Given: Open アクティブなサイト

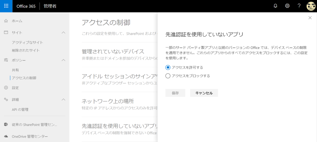Looking at the screenshot, I should point(28,43).
